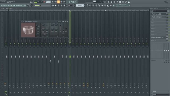This screenshot has width=170, height=96.
Task: Select empty Slot 4 in effects rack
Action: coord(159,23)
